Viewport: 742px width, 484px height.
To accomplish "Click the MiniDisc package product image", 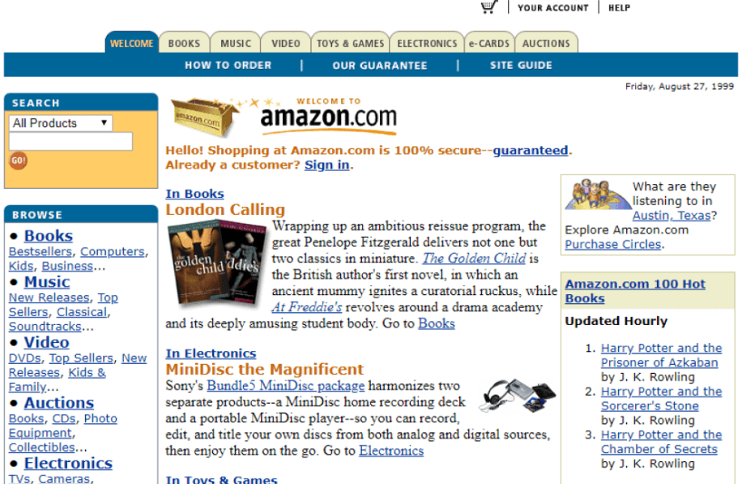I will pyautogui.click(x=518, y=396).
